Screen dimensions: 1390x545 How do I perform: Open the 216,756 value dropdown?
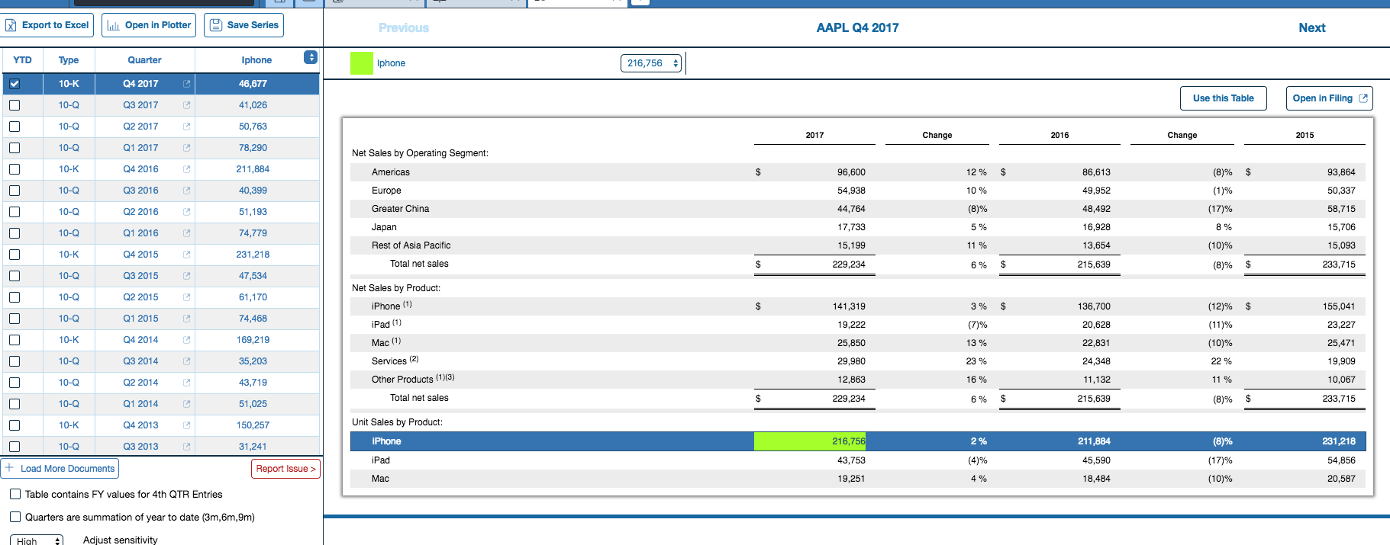[651, 63]
